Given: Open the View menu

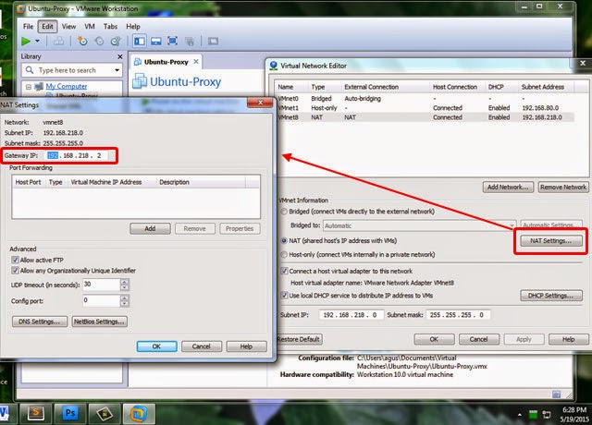Looking at the screenshot, I should click(68, 27).
